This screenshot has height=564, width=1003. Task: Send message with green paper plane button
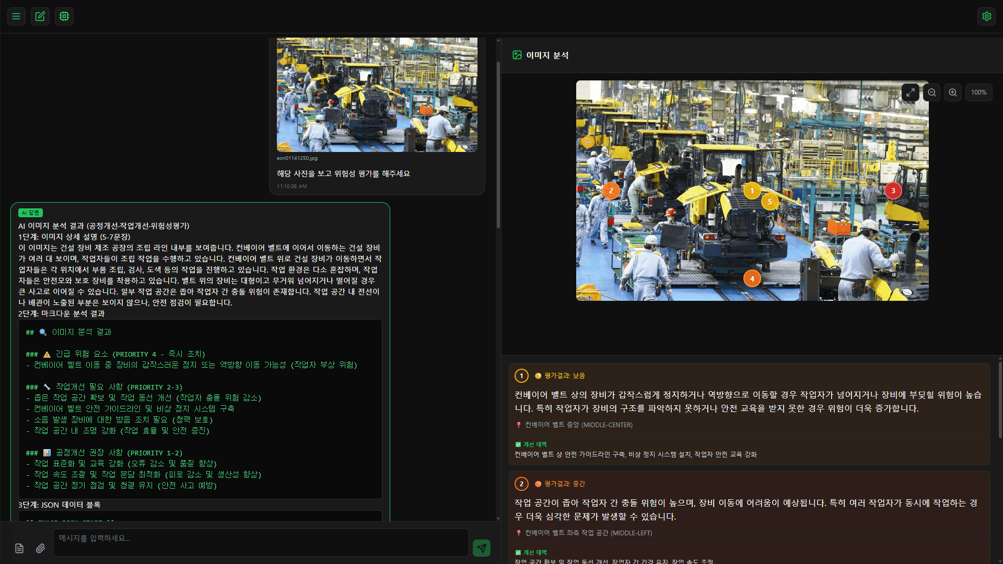481,548
